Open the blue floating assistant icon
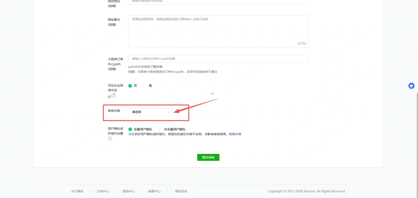This screenshot has height=198, width=418. [x=411, y=86]
